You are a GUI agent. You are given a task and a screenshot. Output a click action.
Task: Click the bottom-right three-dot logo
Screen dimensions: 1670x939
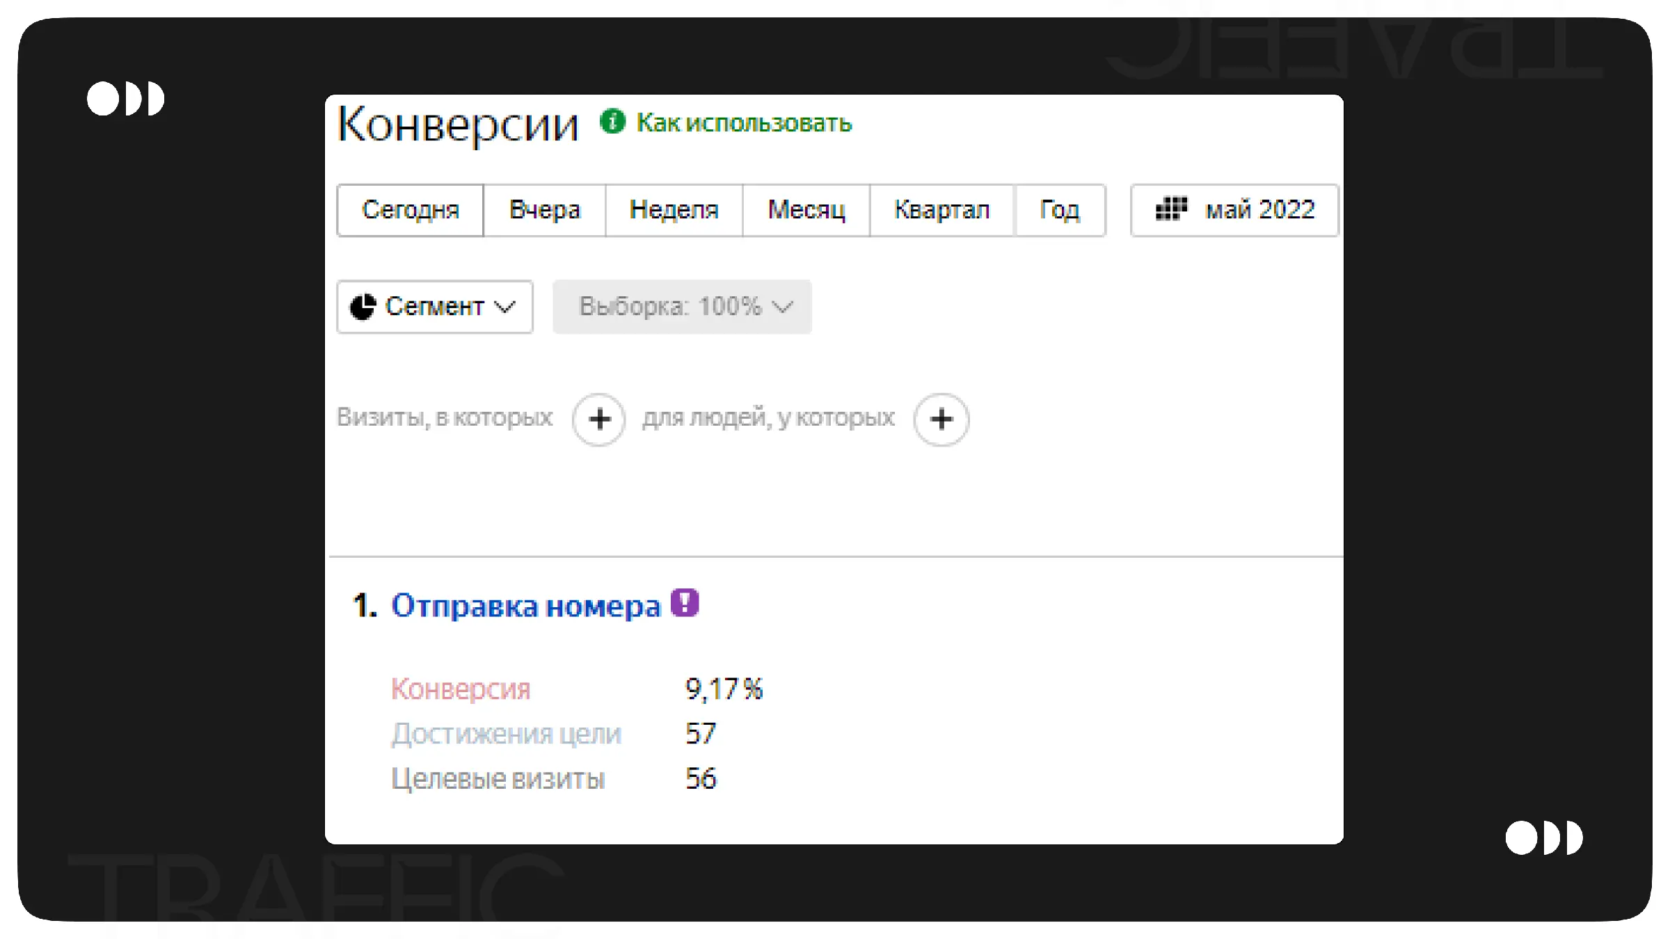1543,837
